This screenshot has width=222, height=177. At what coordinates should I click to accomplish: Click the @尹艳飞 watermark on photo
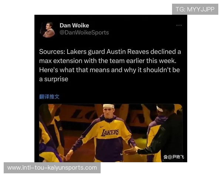point(176,157)
